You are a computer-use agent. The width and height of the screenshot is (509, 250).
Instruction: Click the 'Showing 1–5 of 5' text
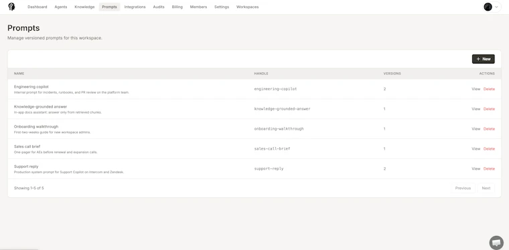(29, 188)
